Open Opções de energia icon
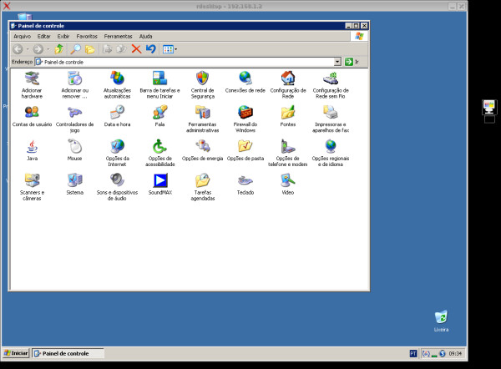The image size is (501, 369). [x=203, y=150]
